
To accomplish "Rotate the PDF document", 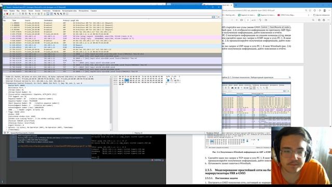I will point(260,20).
